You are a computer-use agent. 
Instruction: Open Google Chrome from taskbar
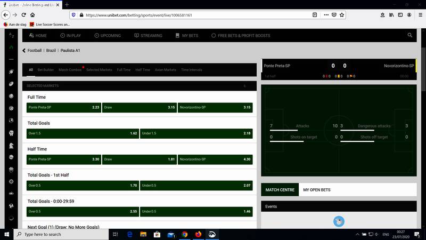(184, 234)
